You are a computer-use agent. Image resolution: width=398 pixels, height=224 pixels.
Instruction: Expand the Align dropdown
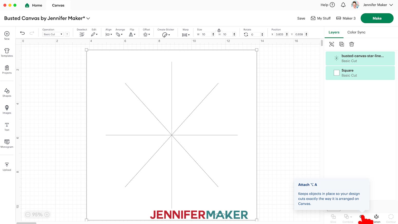click(x=109, y=34)
